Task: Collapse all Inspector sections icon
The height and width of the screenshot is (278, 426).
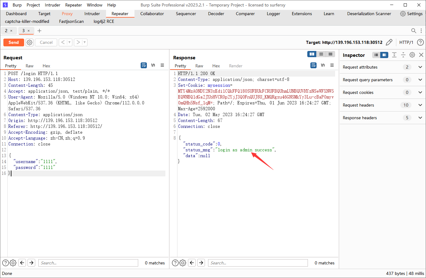Action: [x=403, y=55]
